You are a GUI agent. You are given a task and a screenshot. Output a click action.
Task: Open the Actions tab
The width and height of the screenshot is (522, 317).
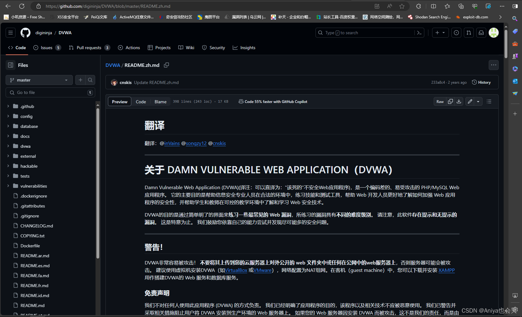tap(129, 48)
